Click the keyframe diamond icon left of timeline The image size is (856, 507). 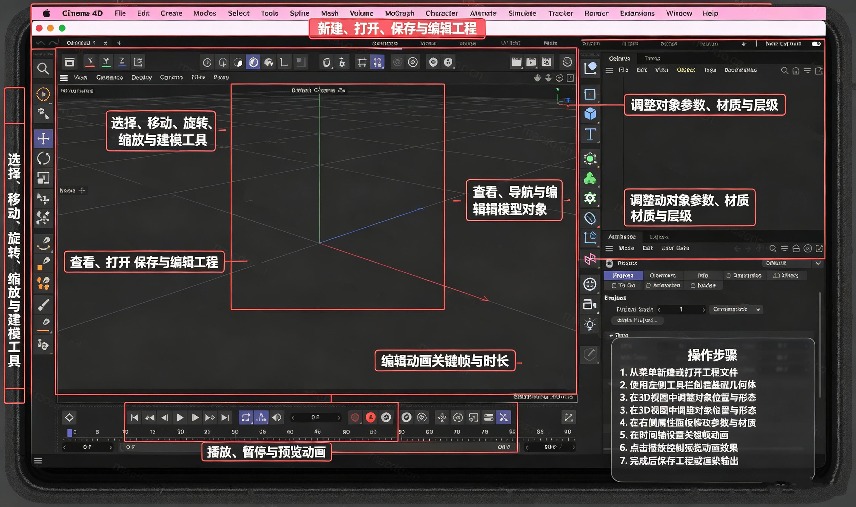point(69,417)
